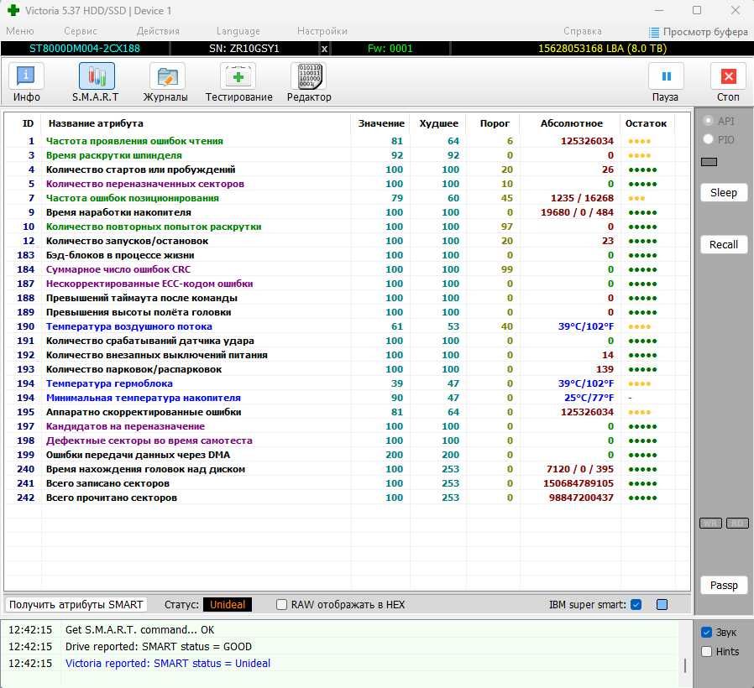Select the PIO radio button

tap(708, 139)
